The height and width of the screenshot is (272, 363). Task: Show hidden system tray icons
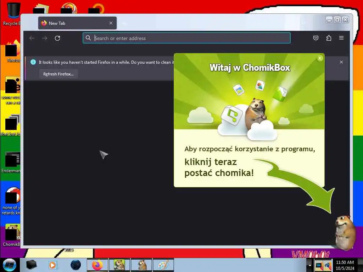point(310,265)
